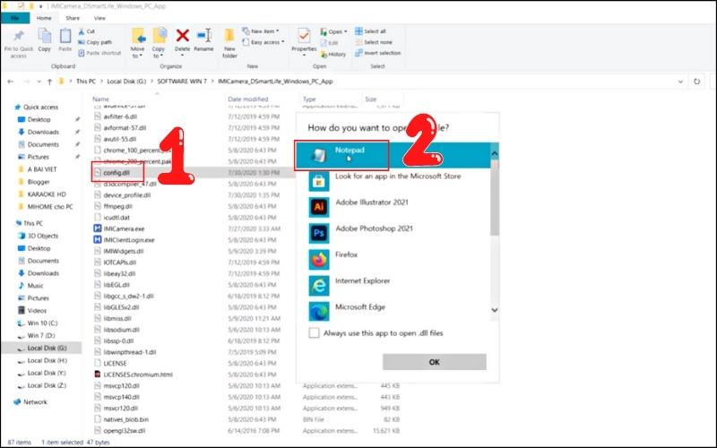The width and height of the screenshot is (717, 448).
Task: Create a New folder from ribbon
Action: [229, 43]
